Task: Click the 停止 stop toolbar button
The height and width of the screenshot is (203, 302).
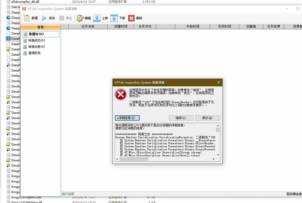Action: click(66, 18)
